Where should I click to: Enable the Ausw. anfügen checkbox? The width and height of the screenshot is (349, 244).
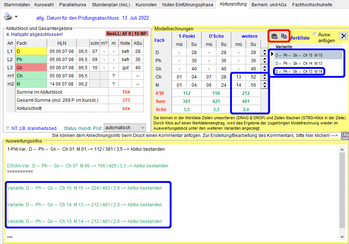[x=315, y=34]
